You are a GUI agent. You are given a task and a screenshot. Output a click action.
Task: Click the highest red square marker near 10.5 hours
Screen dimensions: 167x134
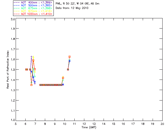[70, 57]
